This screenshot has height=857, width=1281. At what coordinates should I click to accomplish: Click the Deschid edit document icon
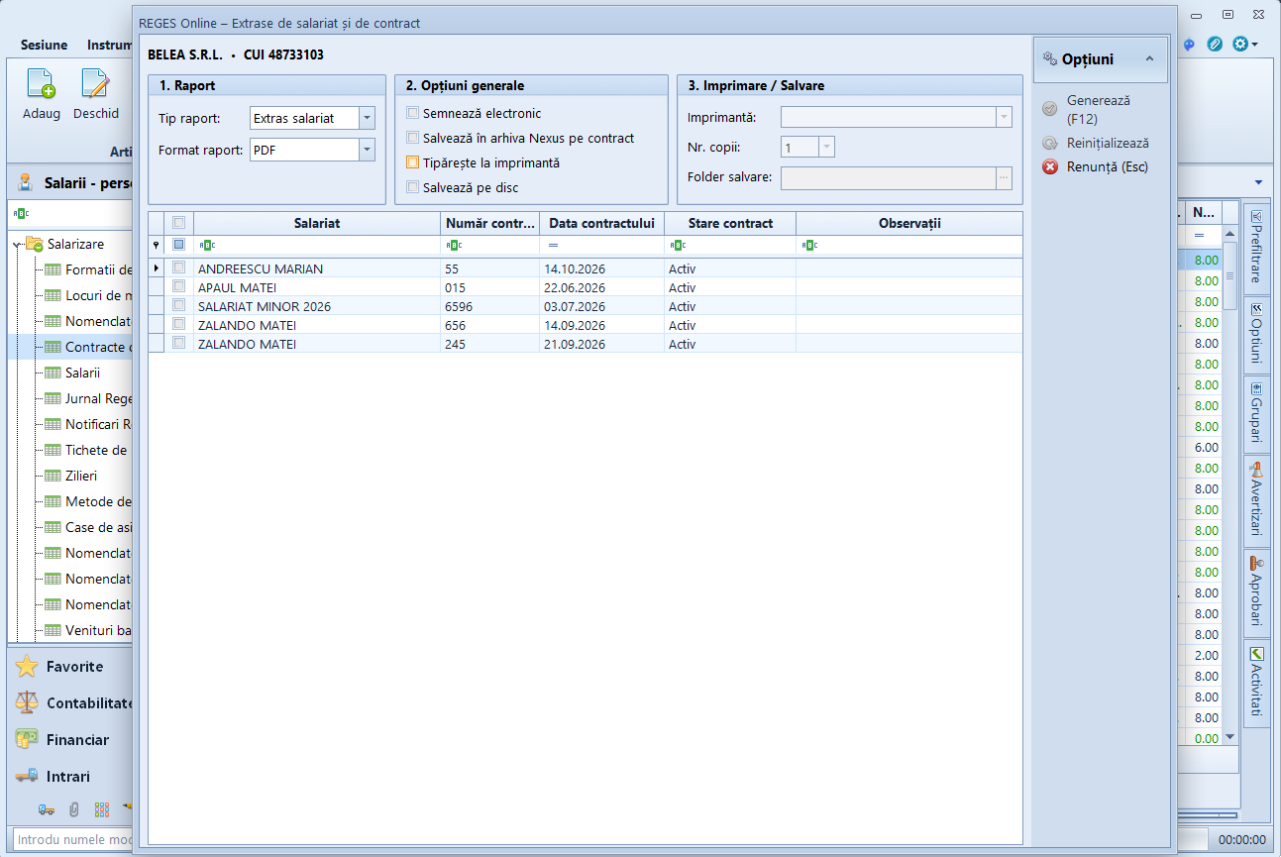point(95,83)
